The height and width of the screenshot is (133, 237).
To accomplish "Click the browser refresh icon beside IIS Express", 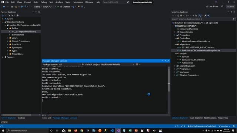I will point(73,7).
